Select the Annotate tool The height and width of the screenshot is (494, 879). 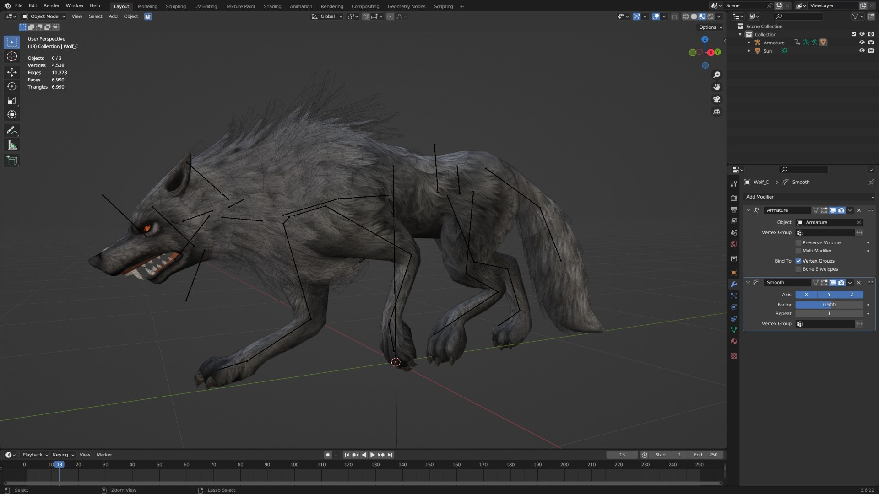click(12, 131)
